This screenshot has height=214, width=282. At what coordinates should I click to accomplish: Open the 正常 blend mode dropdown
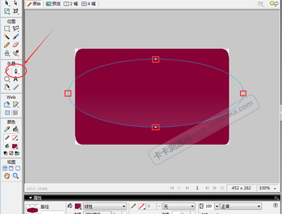(x=241, y=207)
